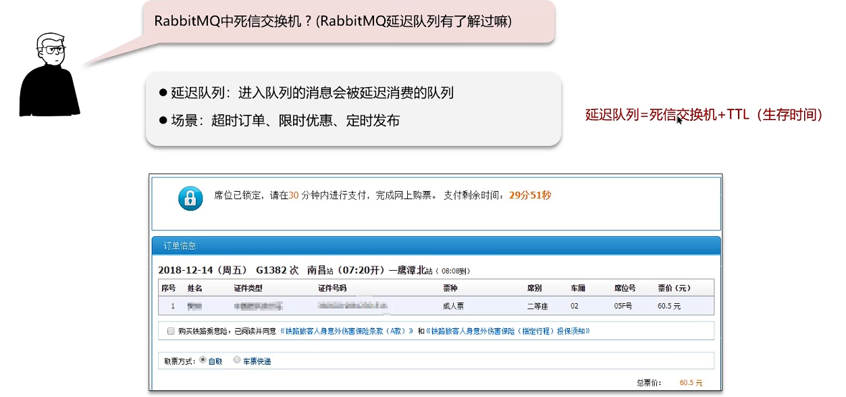Click the 票种 column header
This screenshot has height=397, width=846.
pos(450,288)
